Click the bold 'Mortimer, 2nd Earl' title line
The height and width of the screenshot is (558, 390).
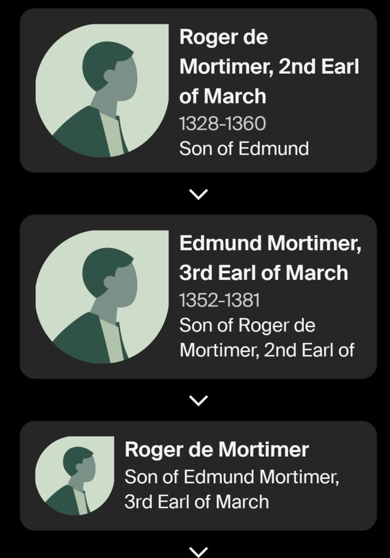[x=269, y=67]
